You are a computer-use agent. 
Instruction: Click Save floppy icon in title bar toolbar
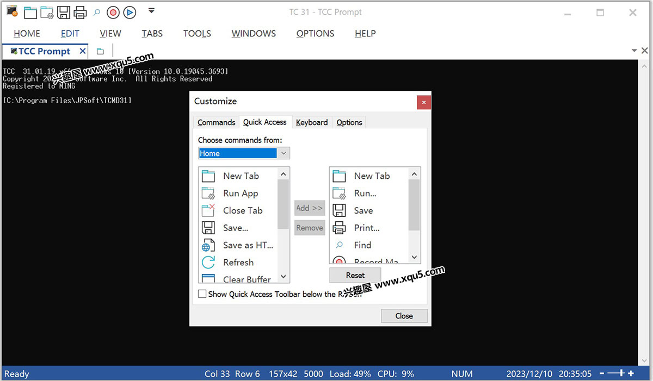tap(64, 12)
